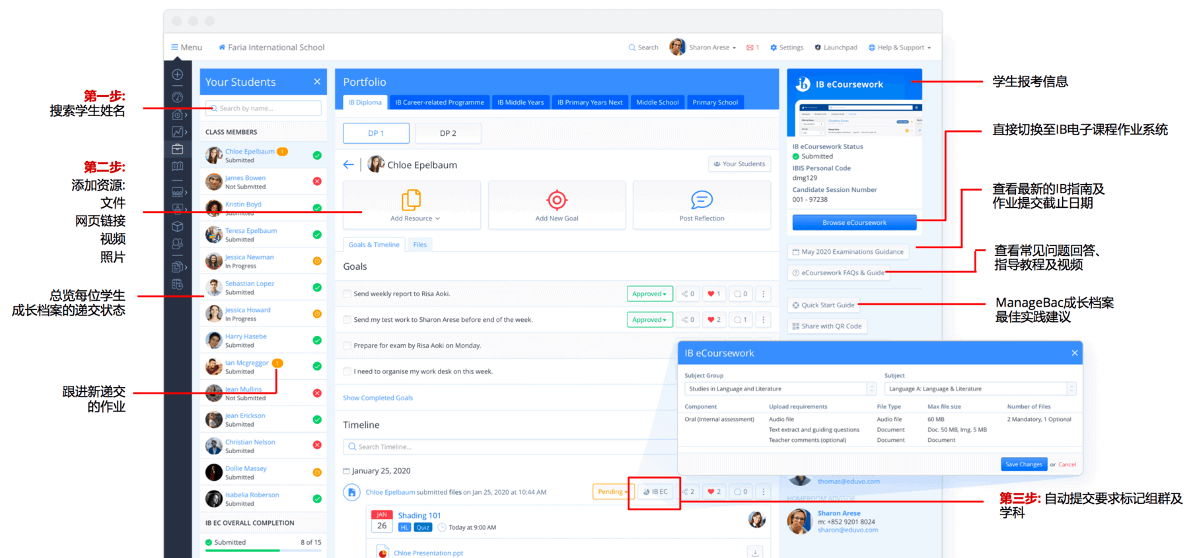Image resolution: width=1189 pixels, height=558 pixels.
Task: Open more options on timeline submission entry
Action: 764,492
